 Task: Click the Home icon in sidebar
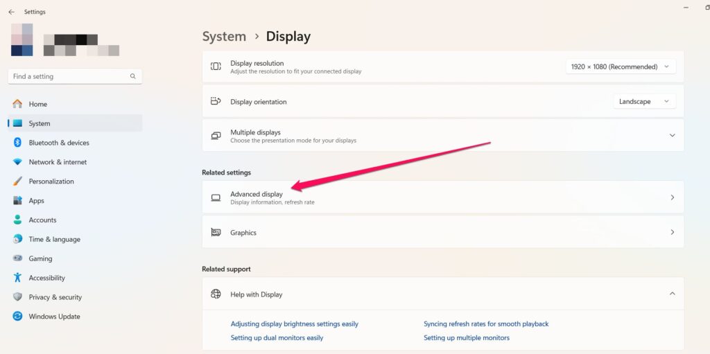pos(17,104)
